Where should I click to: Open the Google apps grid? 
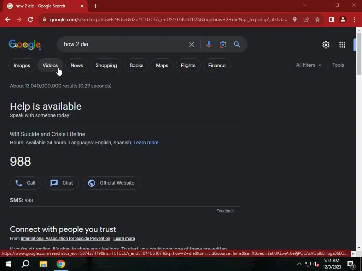pyautogui.click(x=342, y=45)
